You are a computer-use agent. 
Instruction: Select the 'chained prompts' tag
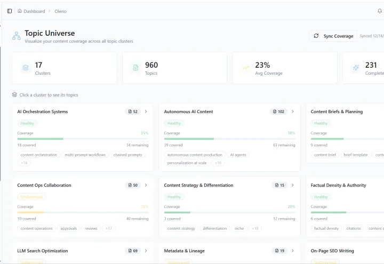pos(127,155)
